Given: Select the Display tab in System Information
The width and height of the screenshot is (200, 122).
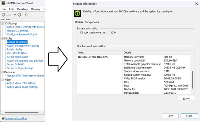Looking at the screenshot, I should click(x=79, y=22).
